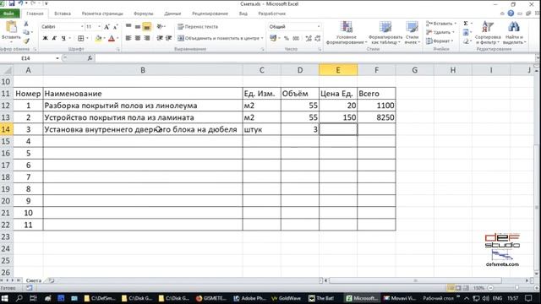Toggle middle vertical alignment
The height and width of the screenshot is (304, 541).
pyautogui.click(x=137, y=26)
